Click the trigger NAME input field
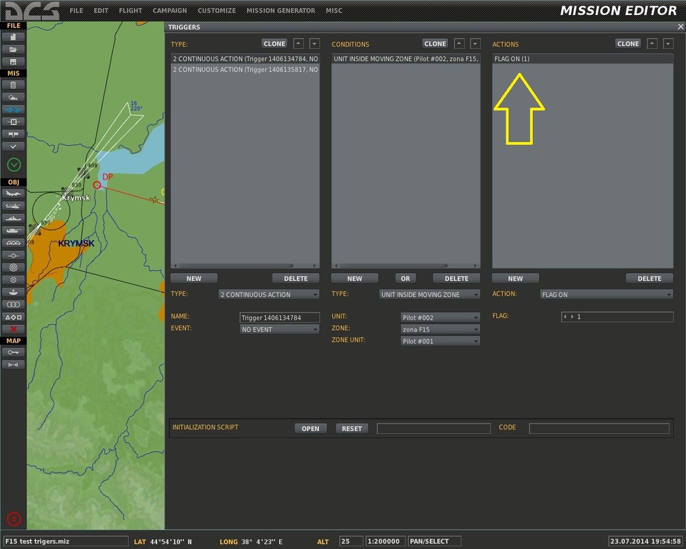The image size is (686, 549). click(279, 318)
